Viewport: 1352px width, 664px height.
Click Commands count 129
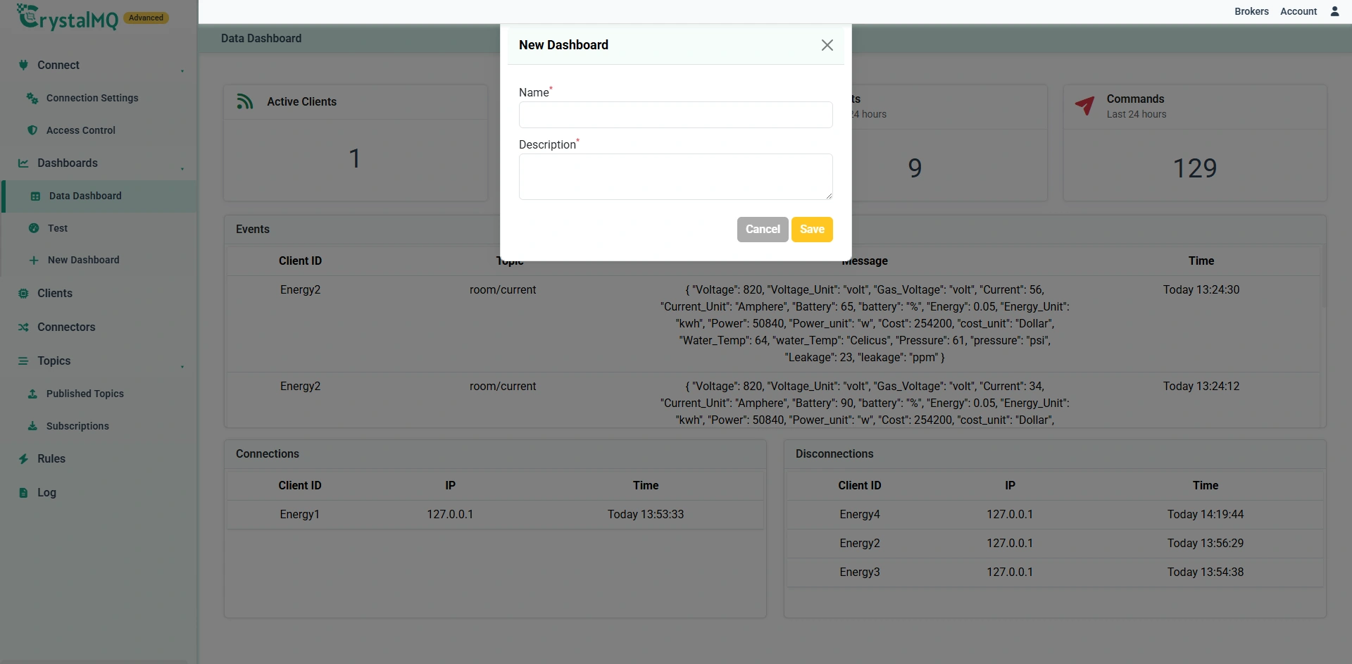coord(1195,168)
